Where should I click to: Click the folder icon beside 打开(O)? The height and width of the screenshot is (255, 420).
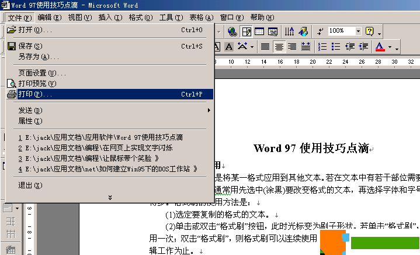[x=12, y=30]
